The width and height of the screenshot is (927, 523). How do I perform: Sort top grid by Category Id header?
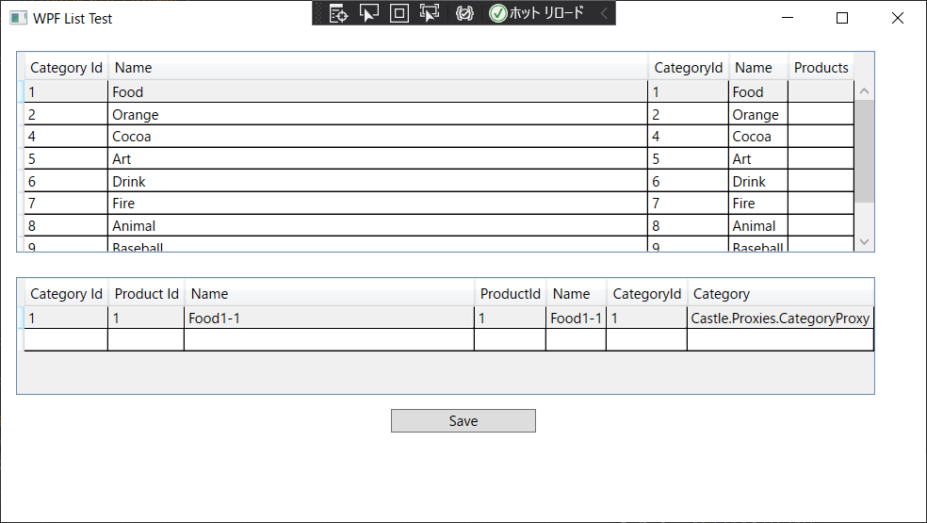point(66,68)
